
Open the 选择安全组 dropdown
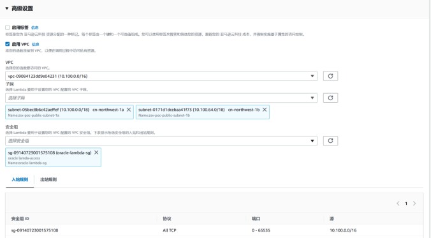161,141
